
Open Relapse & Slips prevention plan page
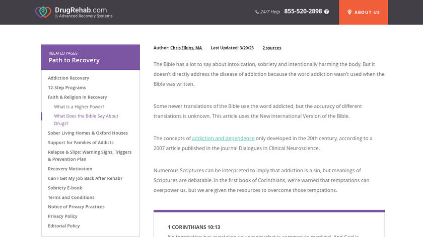[90, 156]
